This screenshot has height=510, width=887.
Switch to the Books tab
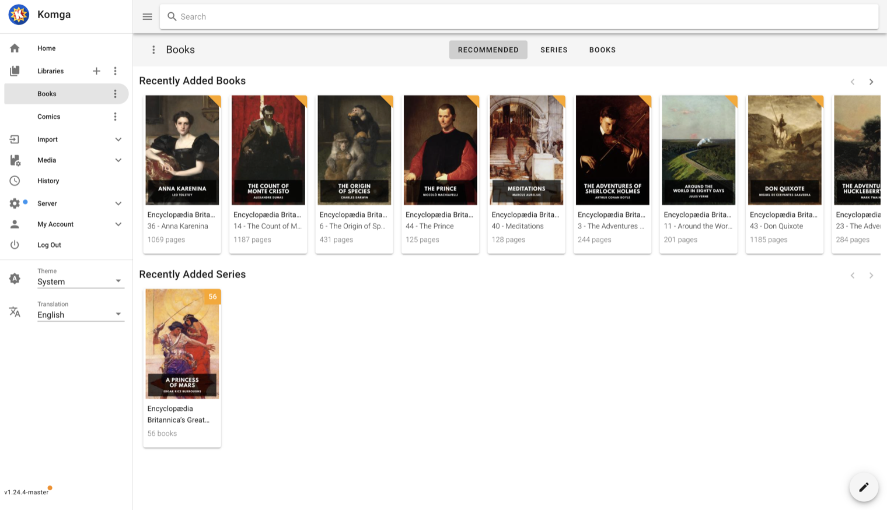point(602,50)
